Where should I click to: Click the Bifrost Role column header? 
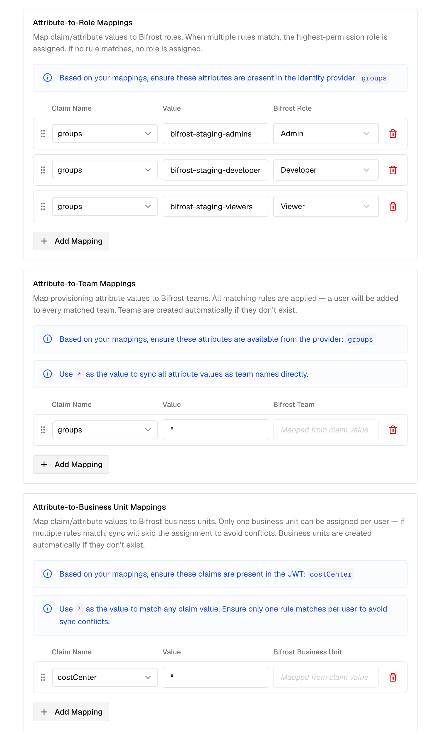[292, 109]
